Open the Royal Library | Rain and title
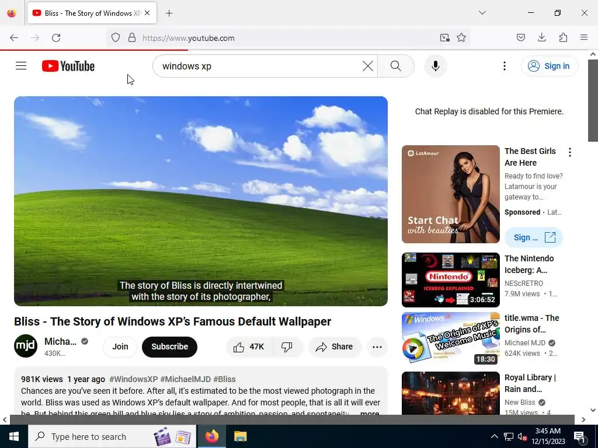The image size is (598, 448). click(530, 383)
